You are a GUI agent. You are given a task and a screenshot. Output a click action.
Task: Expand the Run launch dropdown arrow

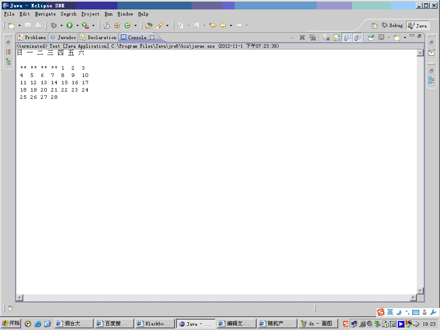[77, 25]
